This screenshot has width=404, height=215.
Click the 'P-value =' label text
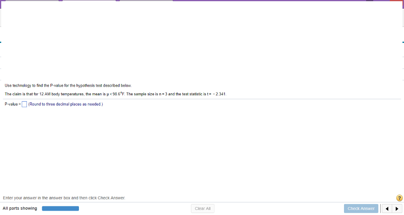coord(13,104)
